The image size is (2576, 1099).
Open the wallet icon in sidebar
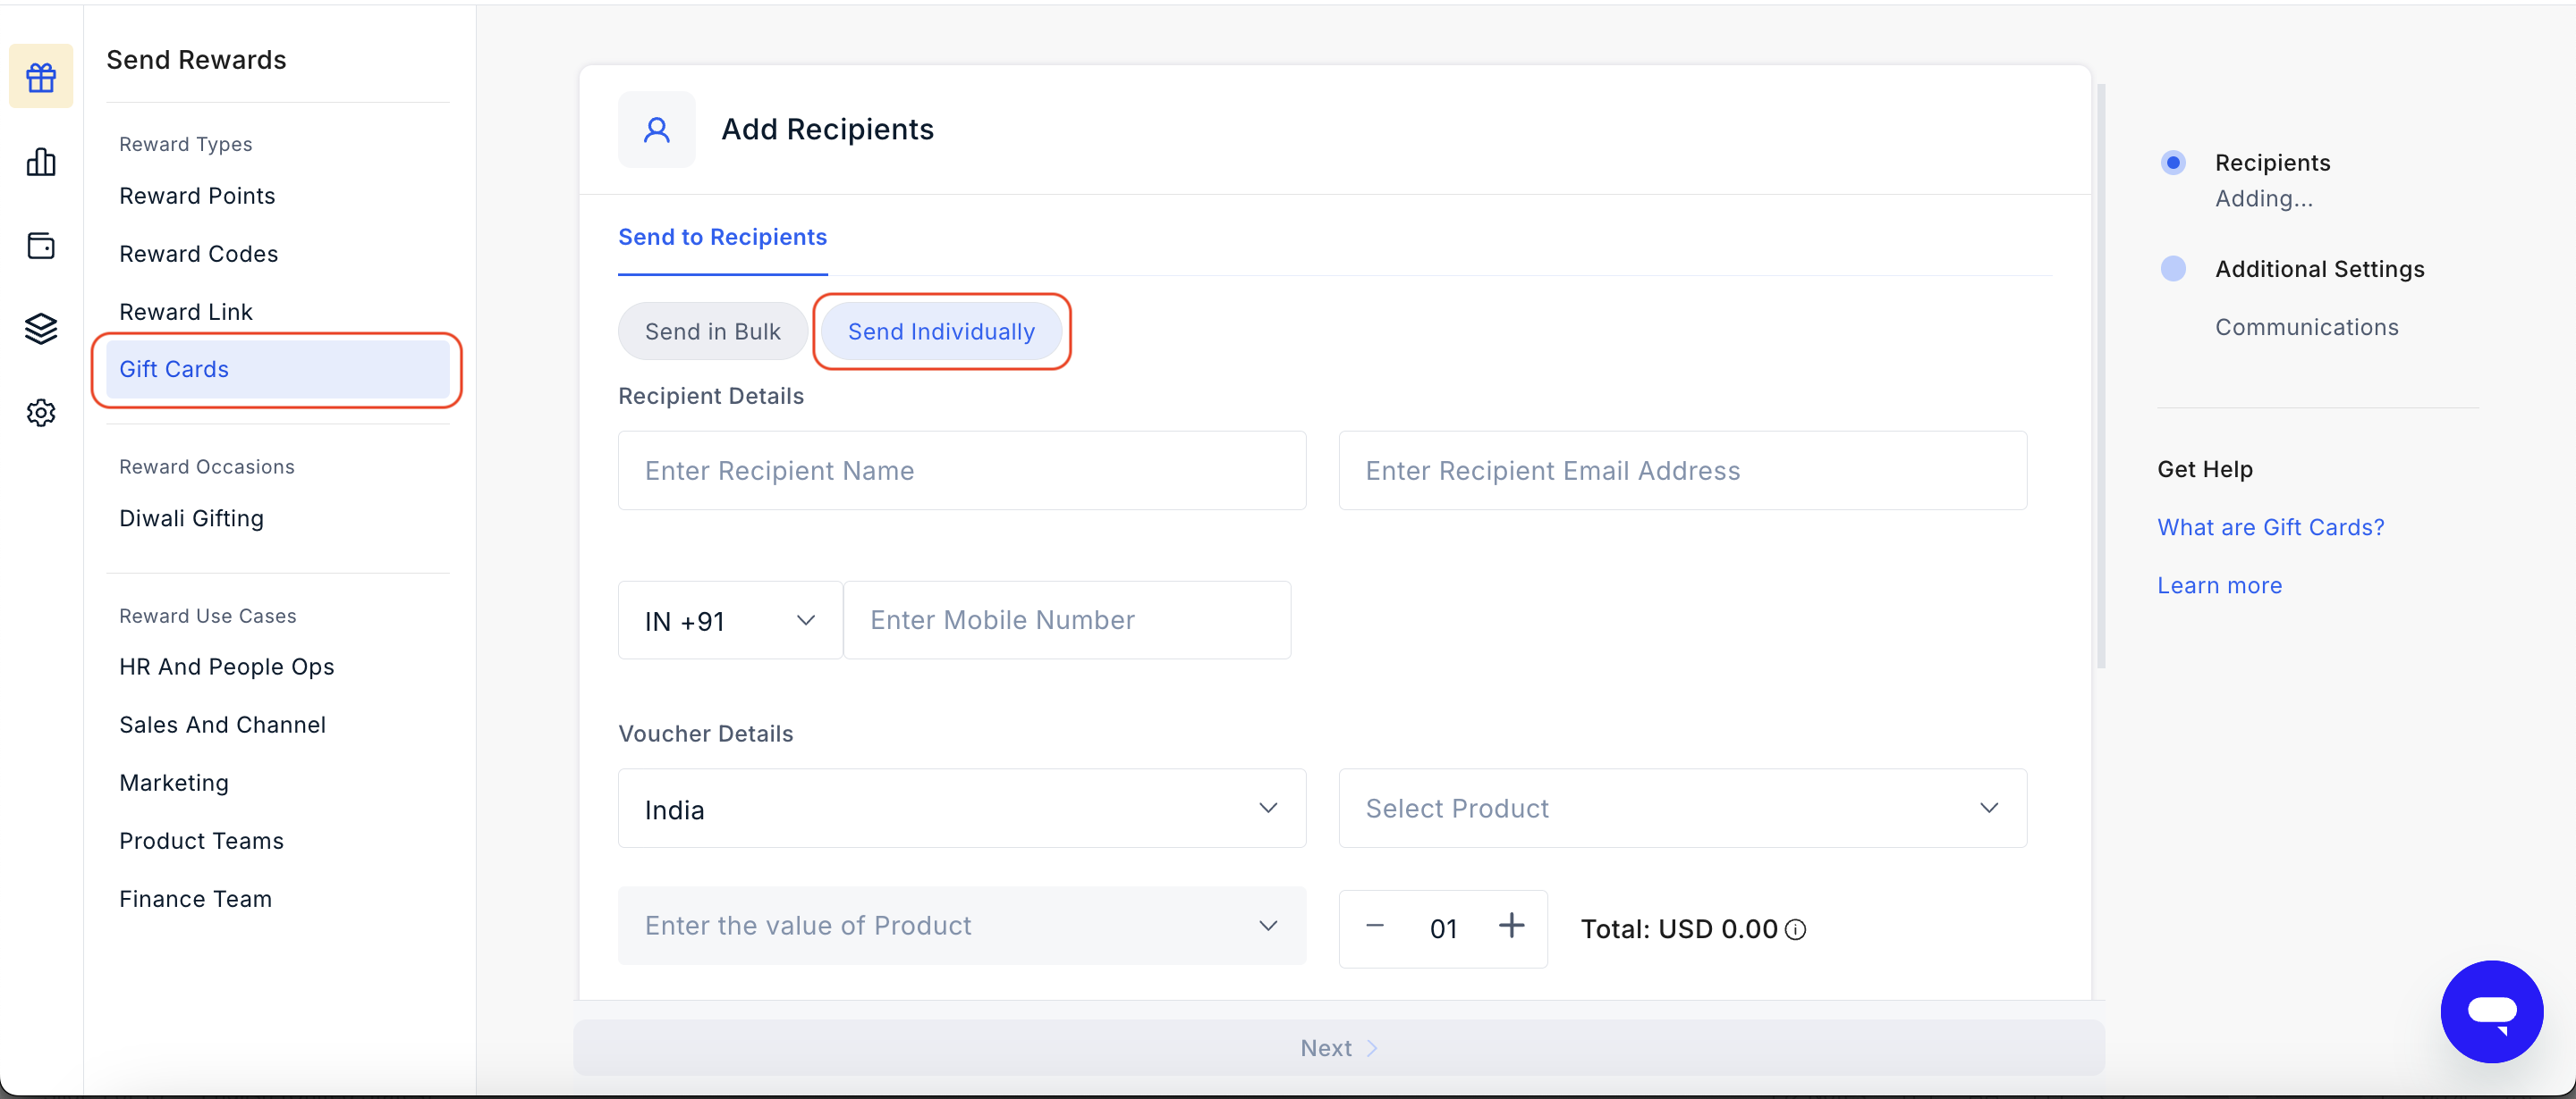pyautogui.click(x=41, y=246)
